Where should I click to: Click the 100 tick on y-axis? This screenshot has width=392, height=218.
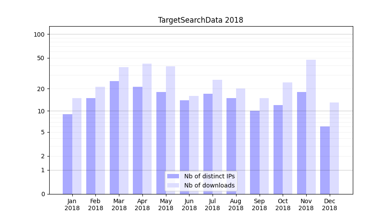click(x=39, y=34)
